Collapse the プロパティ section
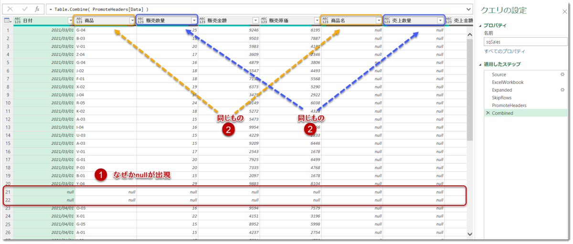This screenshot has height=244, width=573. point(481,26)
